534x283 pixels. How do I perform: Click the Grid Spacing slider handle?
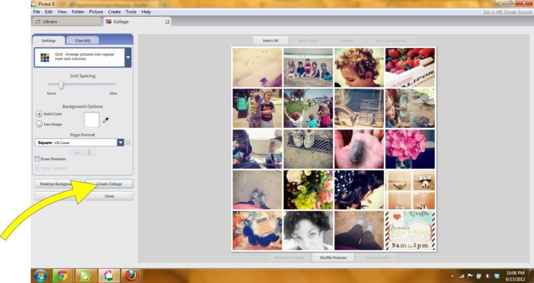point(61,85)
